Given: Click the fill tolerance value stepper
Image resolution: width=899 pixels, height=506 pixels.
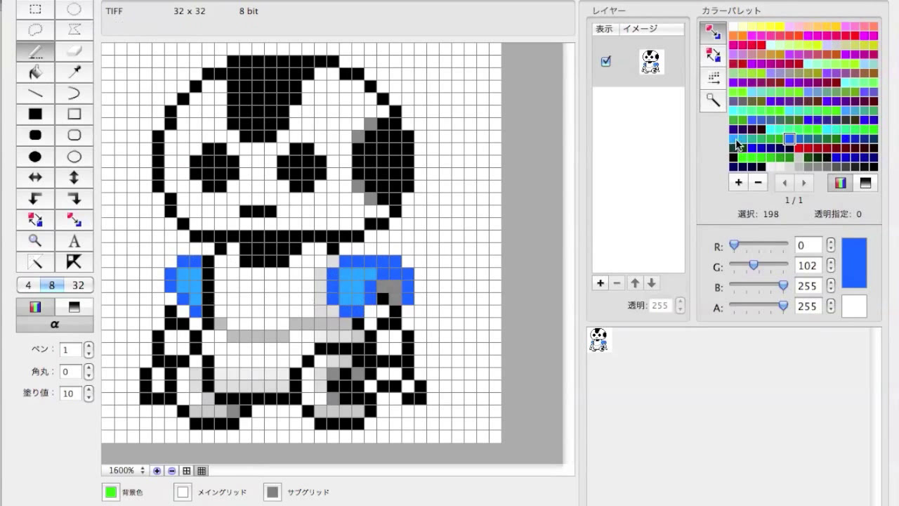Looking at the screenshot, I should pos(88,393).
